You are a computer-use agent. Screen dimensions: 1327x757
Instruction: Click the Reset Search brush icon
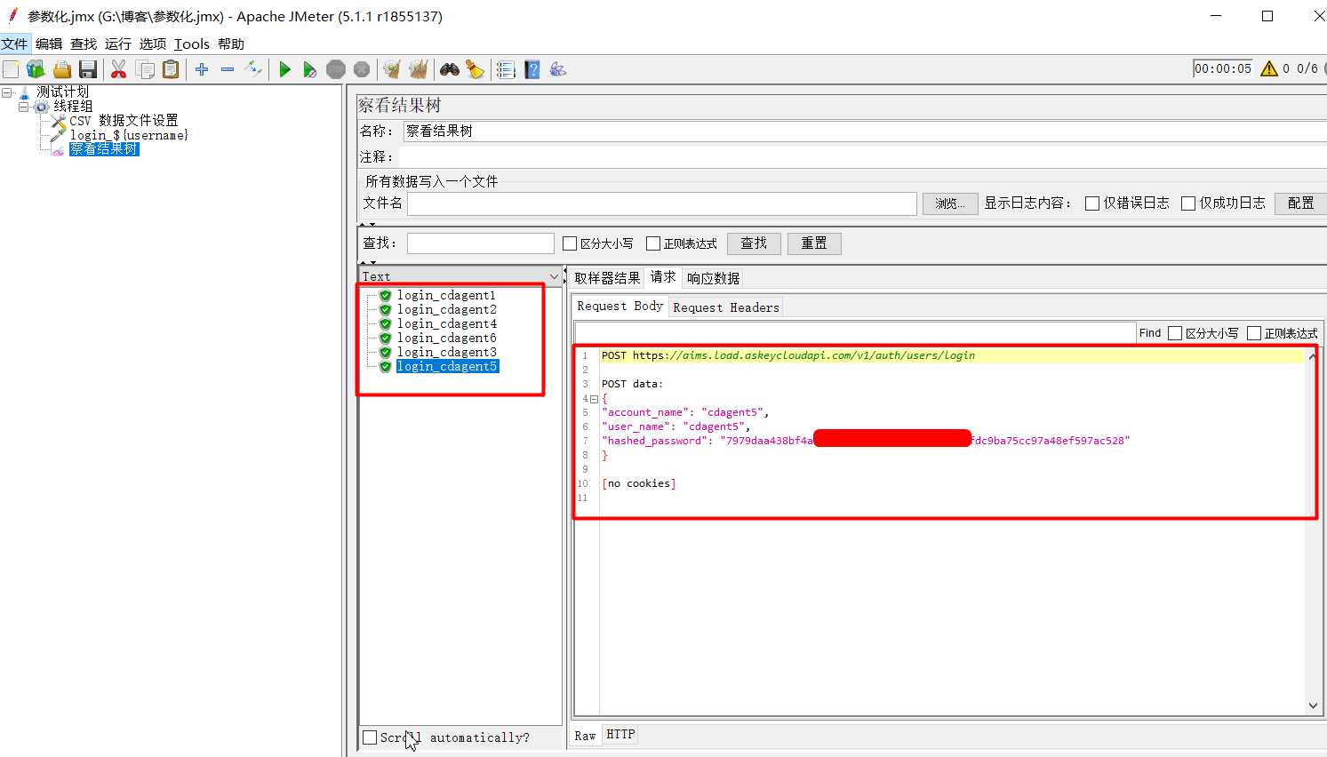476,69
